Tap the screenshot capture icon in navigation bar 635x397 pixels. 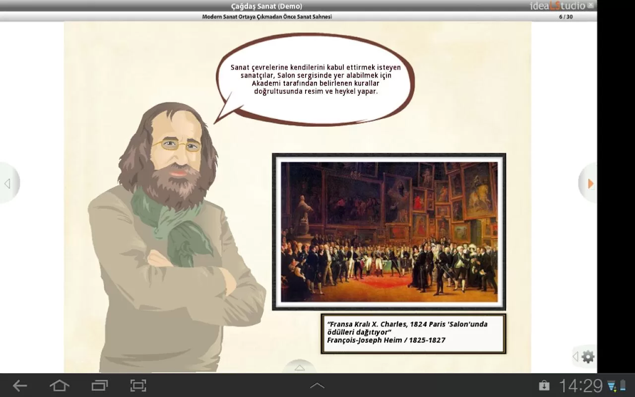[138, 385]
